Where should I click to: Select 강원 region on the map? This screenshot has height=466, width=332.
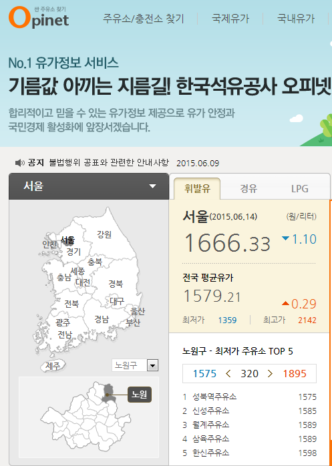tap(104, 234)
